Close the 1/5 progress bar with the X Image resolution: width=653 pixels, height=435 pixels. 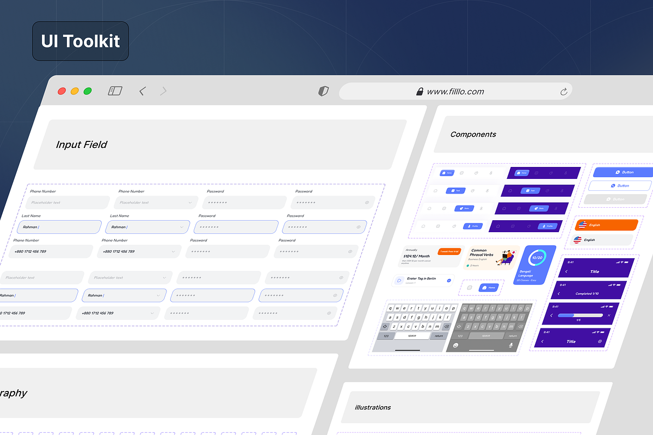pyautogui.click(x=608, y=315)
